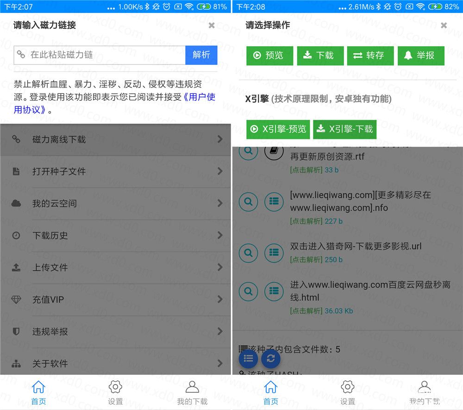Tap the blue floating list button
The image size is (463, 410).
pyautogui.click(x=248, y=359)
